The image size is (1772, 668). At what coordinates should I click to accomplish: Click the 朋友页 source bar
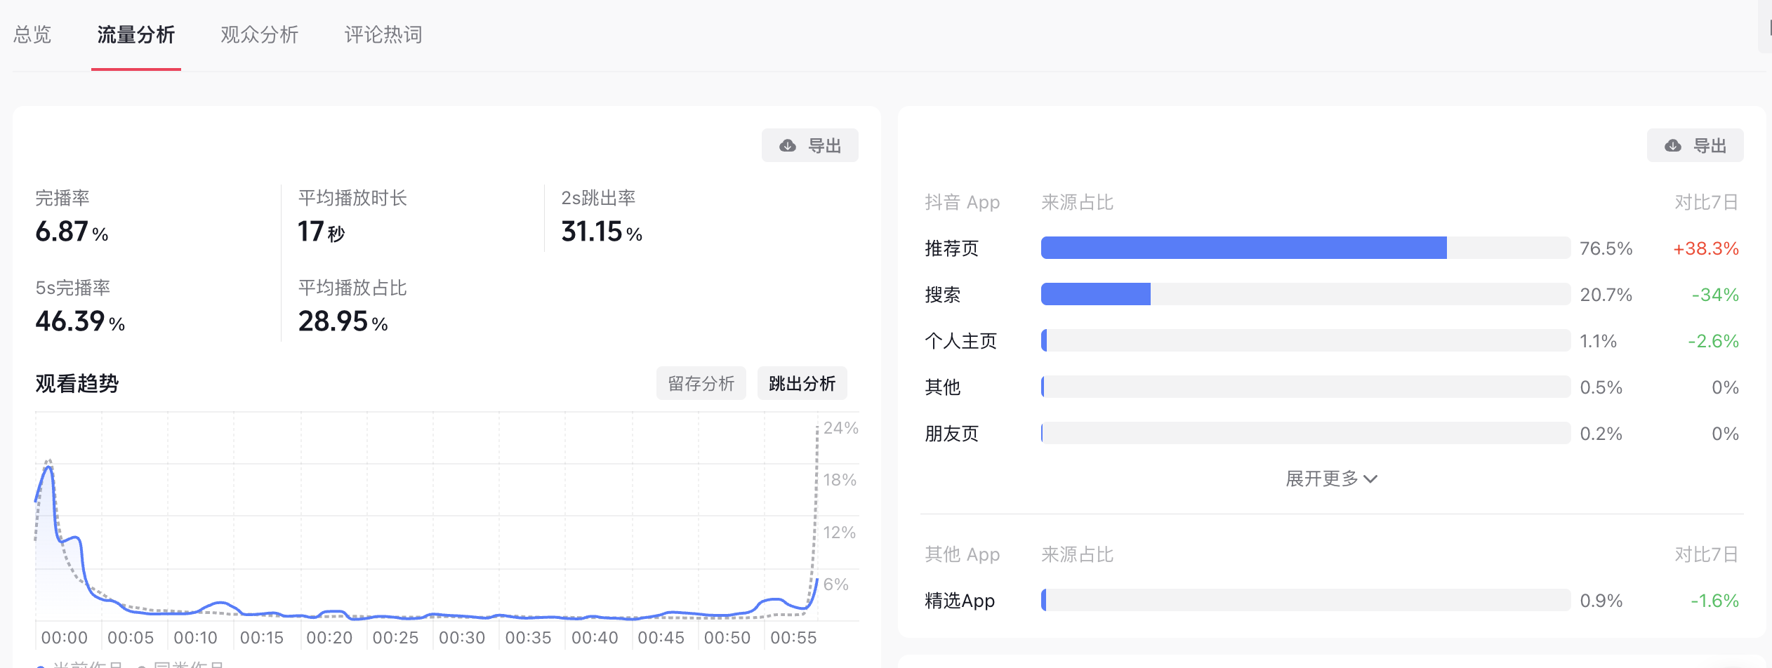point(1306,433)
